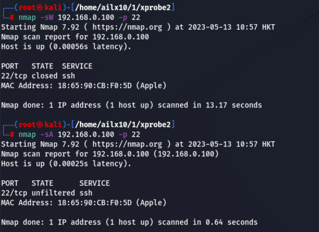Click the red hash prompt before nmap -sW
The image size is (319, 232).
tap(12, 17)
